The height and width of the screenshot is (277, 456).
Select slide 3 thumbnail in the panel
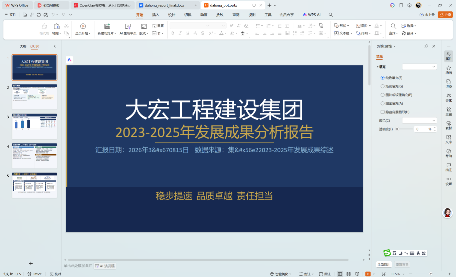pos(35,126)
